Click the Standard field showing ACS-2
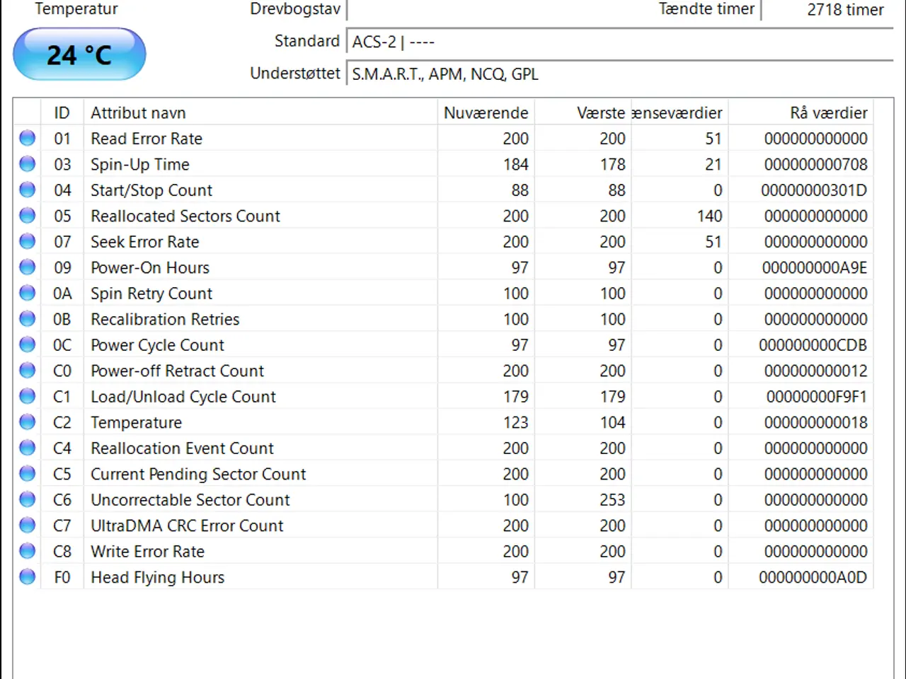The width and height of the screenshot is (906, 679). click(x=620, y=42)
